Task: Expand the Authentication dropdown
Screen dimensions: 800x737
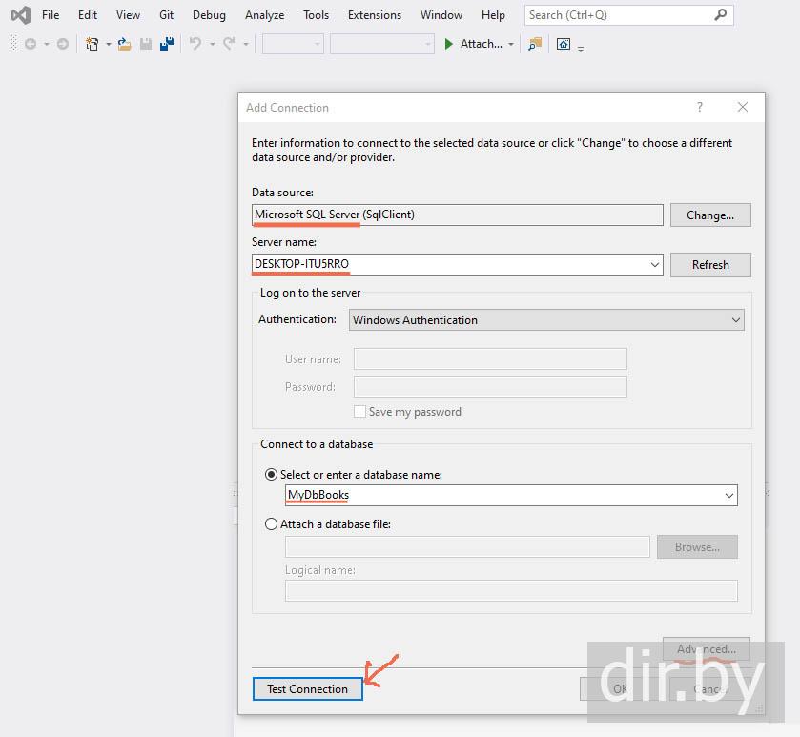Action: click(736, 320)
